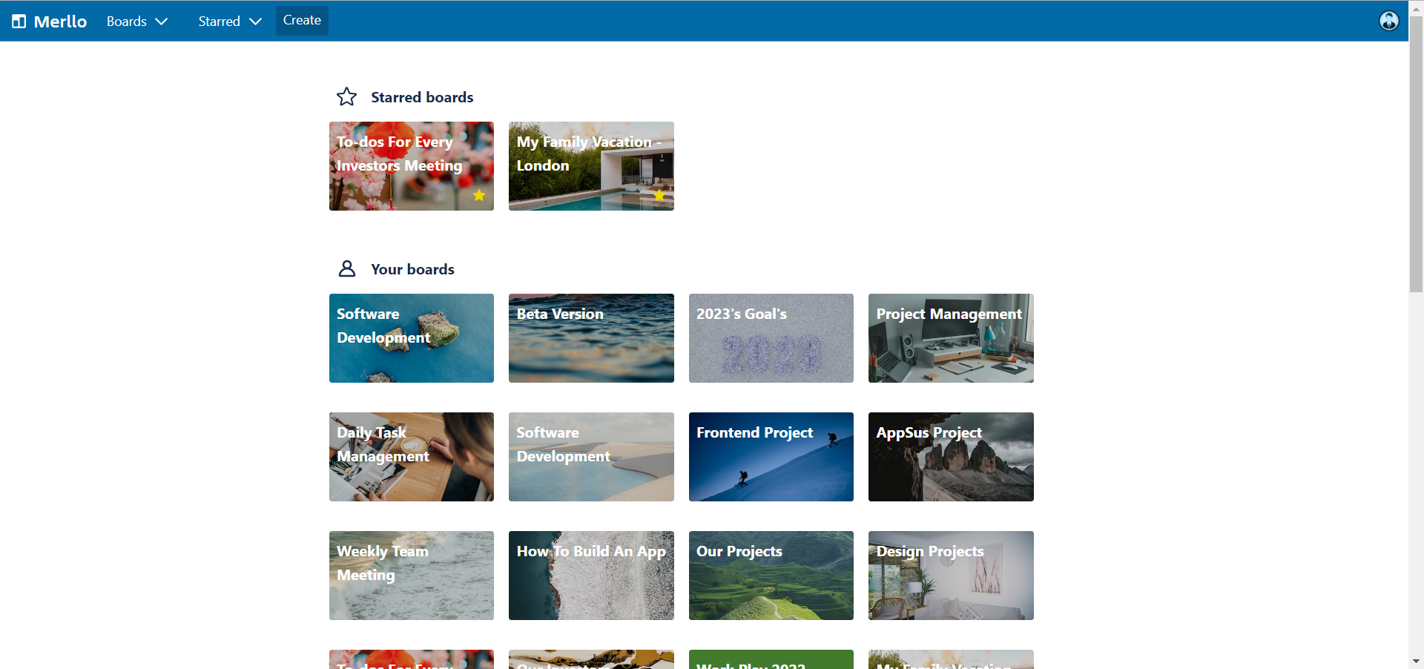Click the star icon beside Starred boards heading
1424x669 pixels.
click(x=346, y=96)
